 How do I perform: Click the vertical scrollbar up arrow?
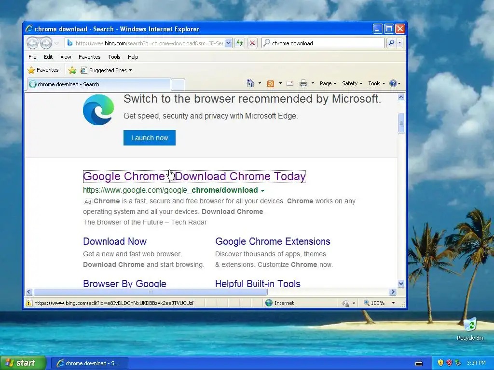(401, 97)
